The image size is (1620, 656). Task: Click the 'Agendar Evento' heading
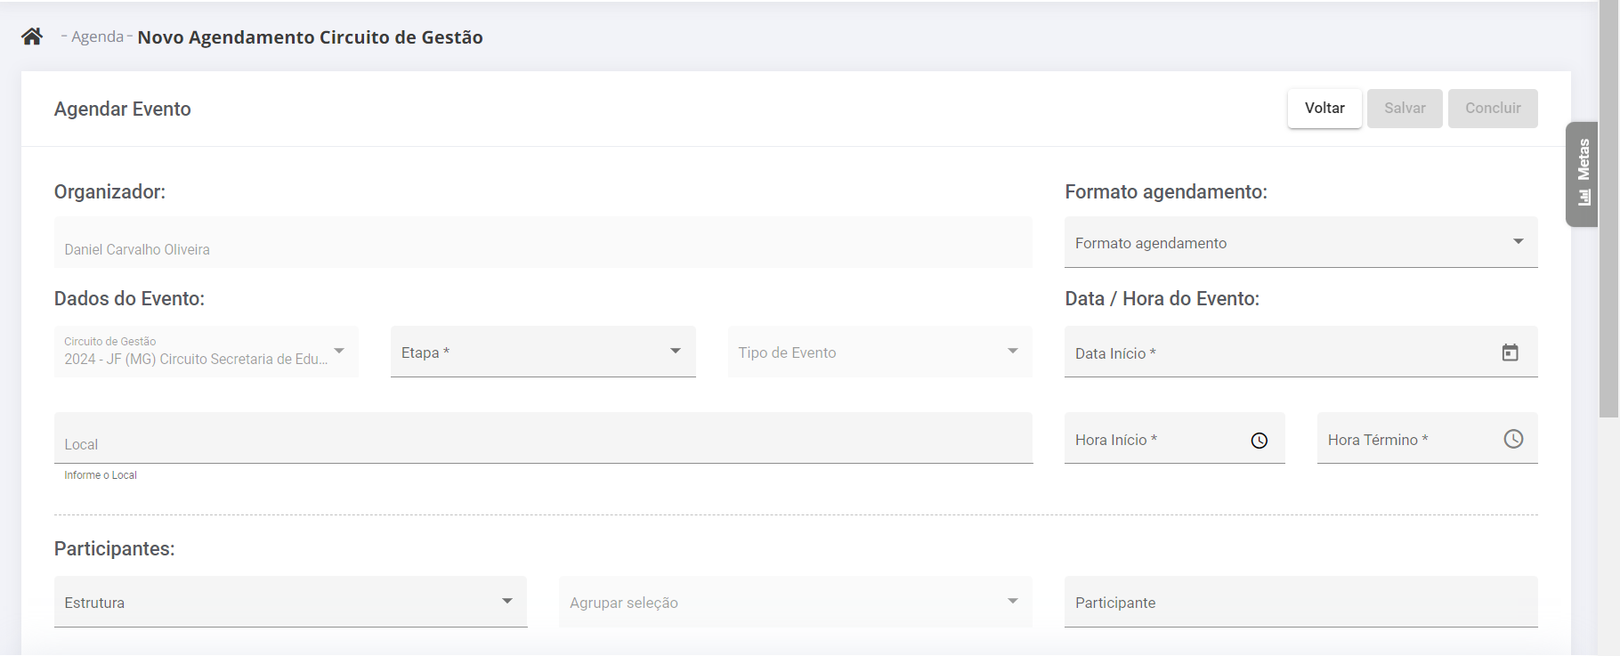pos(123,109)
